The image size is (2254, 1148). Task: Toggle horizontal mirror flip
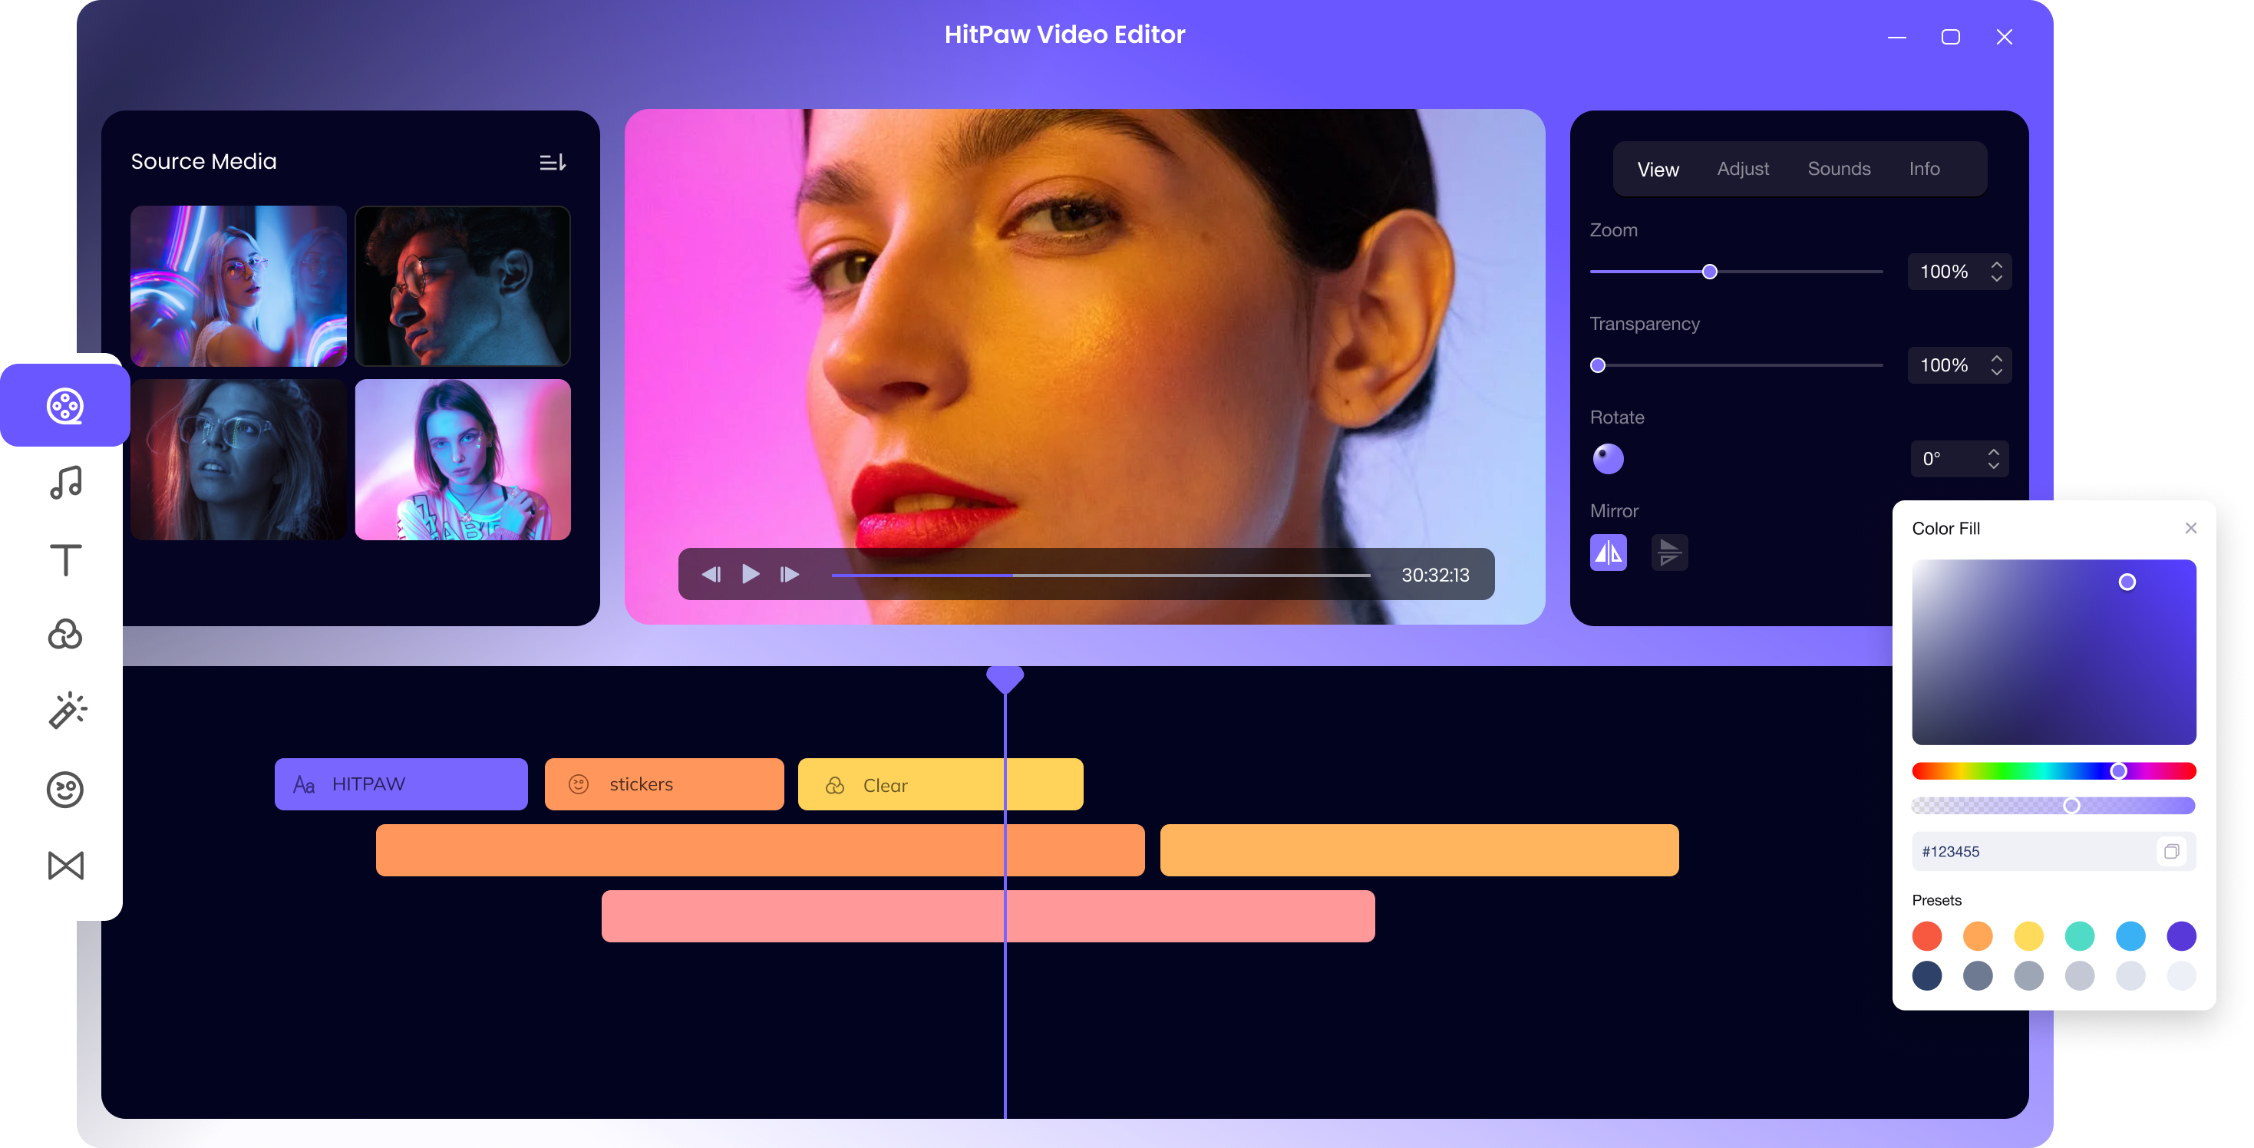point(1609,550)
